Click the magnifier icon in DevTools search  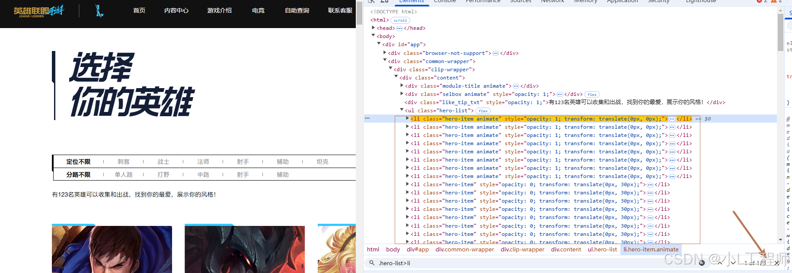click(x=372, y=263)
